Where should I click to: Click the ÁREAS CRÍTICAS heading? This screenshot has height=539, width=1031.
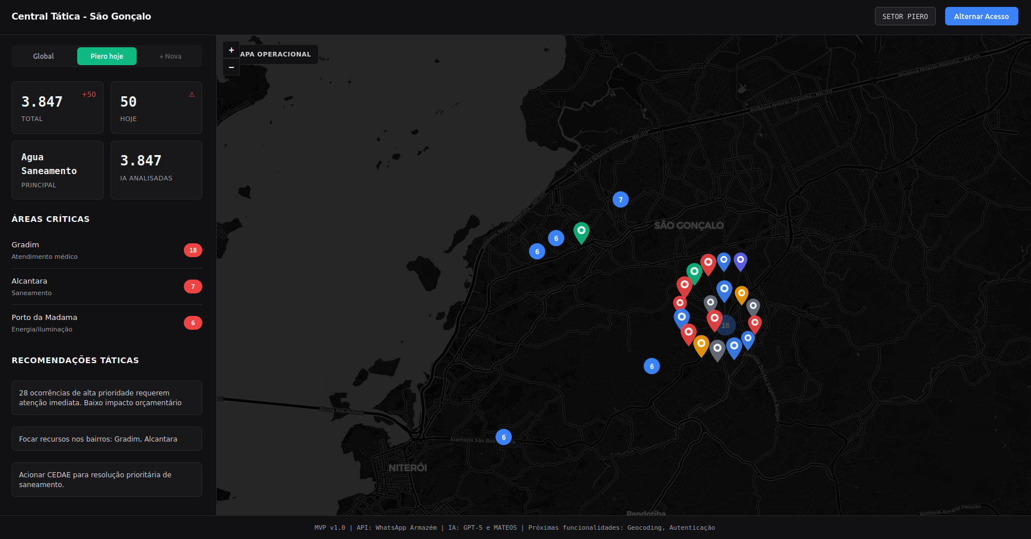[51, 219]
